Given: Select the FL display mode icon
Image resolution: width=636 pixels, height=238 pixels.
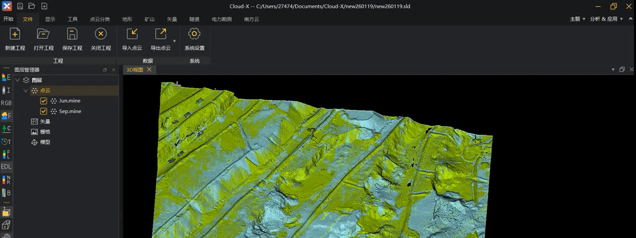Looking at the screenshot, I should coord(6,154).
